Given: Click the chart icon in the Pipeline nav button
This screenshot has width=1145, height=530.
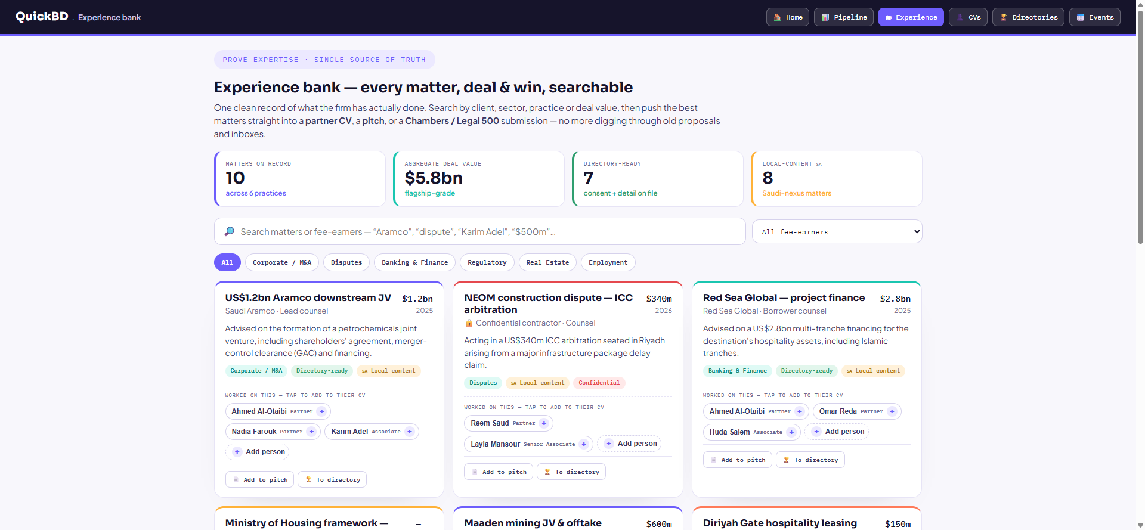Looking at the screenshot, I should pyautogui.click(x=825, y=17).
